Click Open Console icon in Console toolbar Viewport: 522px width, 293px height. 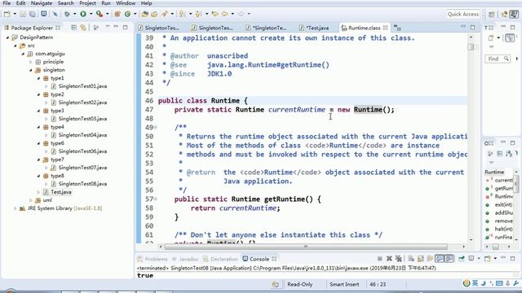[488, 259]
